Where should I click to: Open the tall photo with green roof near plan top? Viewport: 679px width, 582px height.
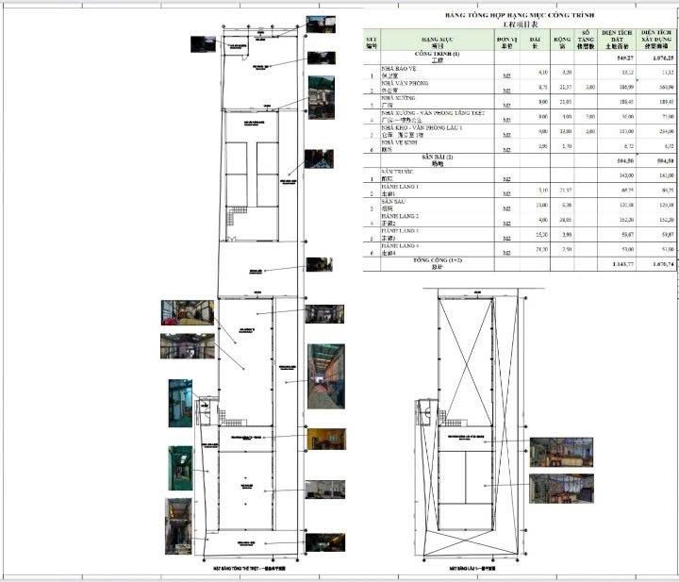coord(322,97)
